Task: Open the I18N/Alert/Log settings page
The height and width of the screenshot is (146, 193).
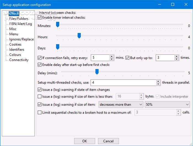Action: pos(20,24)
